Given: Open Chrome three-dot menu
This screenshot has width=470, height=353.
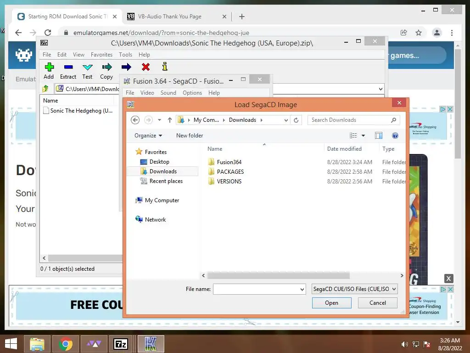Looking at the screenshot, I should (452, 33).
